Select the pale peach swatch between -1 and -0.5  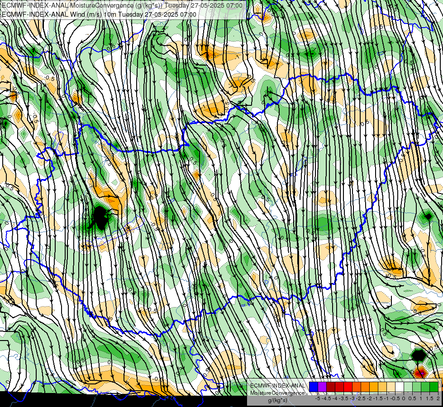pyautogui.click(x=391, y=387)
